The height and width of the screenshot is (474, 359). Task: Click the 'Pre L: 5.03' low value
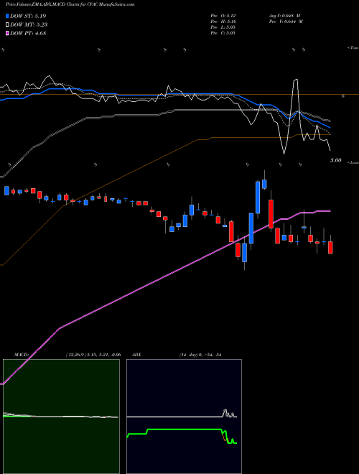coord(223,27)
